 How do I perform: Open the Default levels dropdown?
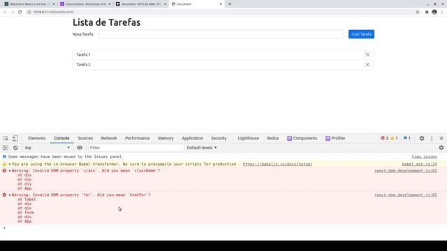pyautogui.click(x=202, y=148)
